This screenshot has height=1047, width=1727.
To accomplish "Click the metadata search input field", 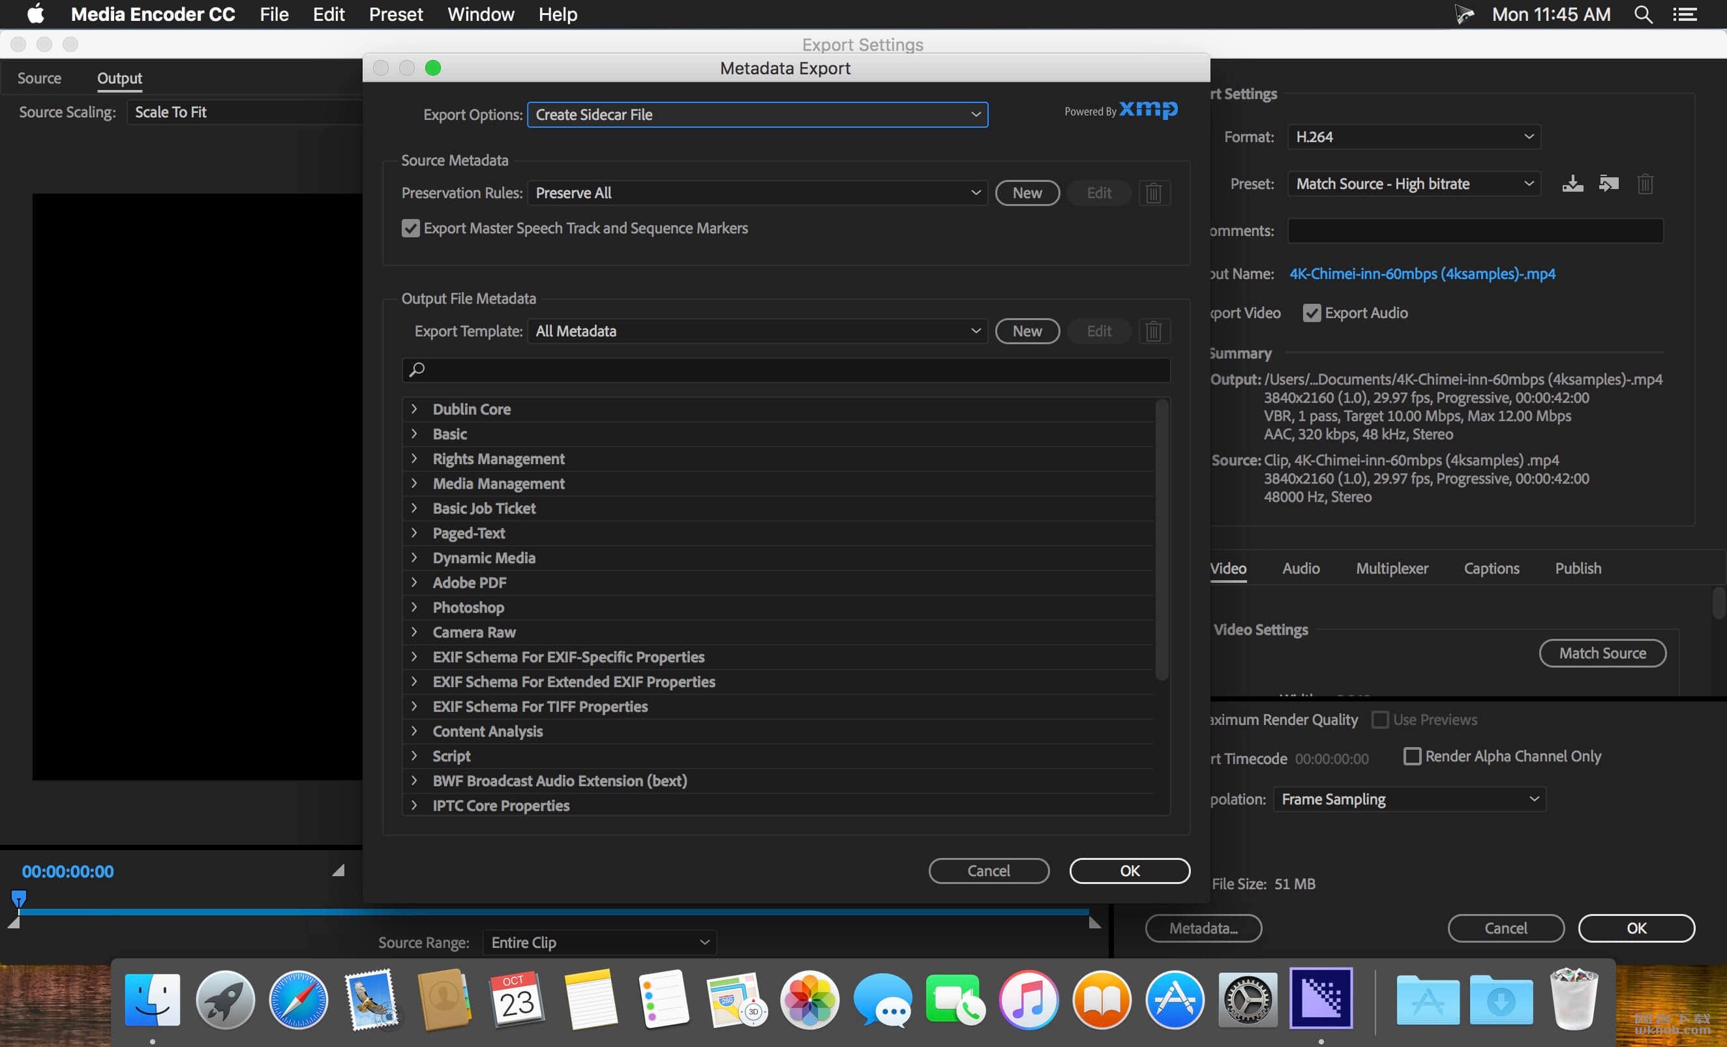I will pos(786,369).
